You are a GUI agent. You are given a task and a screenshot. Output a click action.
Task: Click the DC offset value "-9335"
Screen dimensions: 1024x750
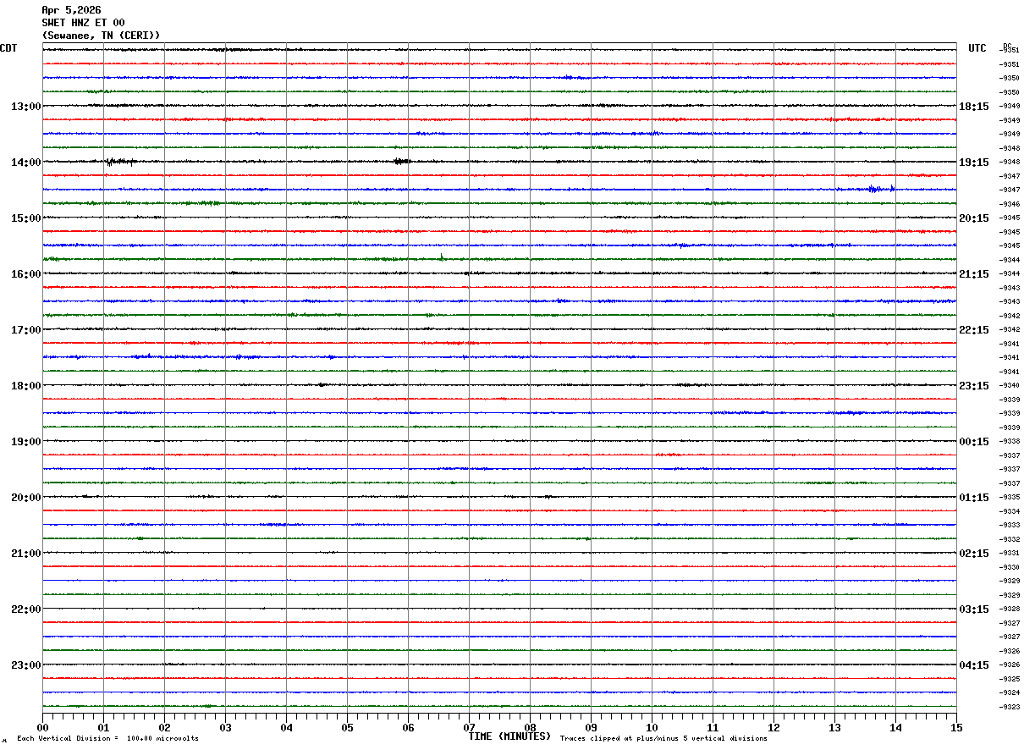[x=1010, y=498]
